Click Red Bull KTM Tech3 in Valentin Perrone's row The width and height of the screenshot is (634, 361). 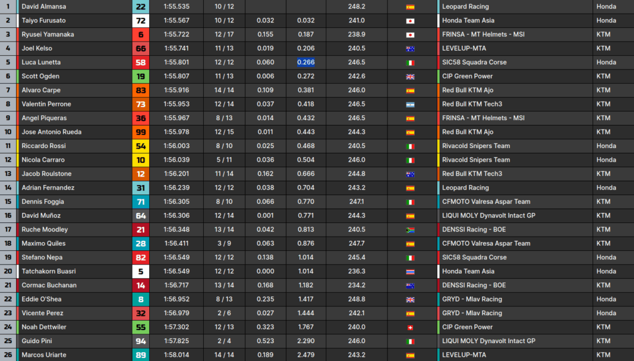pyautogui.click(x=472, y=104)
